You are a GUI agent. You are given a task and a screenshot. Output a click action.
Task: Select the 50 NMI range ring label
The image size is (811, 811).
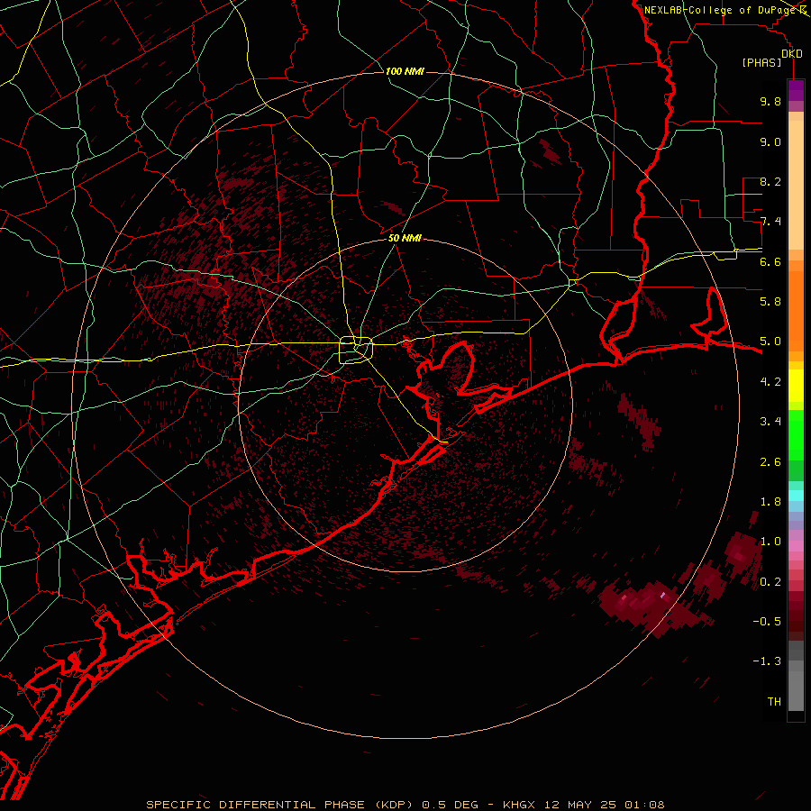pyautogui.click(x=405, y=238)
